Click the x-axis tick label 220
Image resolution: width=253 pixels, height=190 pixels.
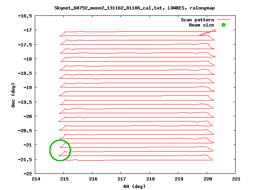pyautogui.click(x=208, y=179)
